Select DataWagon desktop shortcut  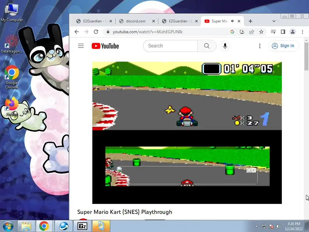point(12,44)
